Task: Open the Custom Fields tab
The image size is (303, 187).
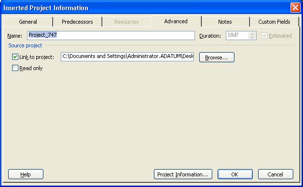Action: tap(274, 22)
